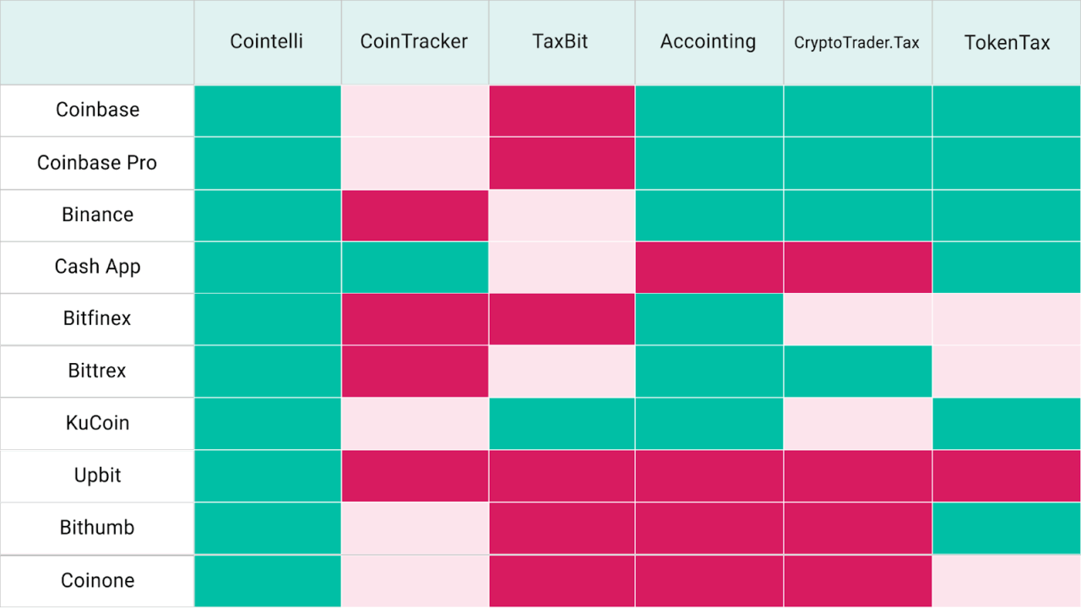Select the CoinTracker column header
Screen dimensions: 1081x608
coord(414,41)
